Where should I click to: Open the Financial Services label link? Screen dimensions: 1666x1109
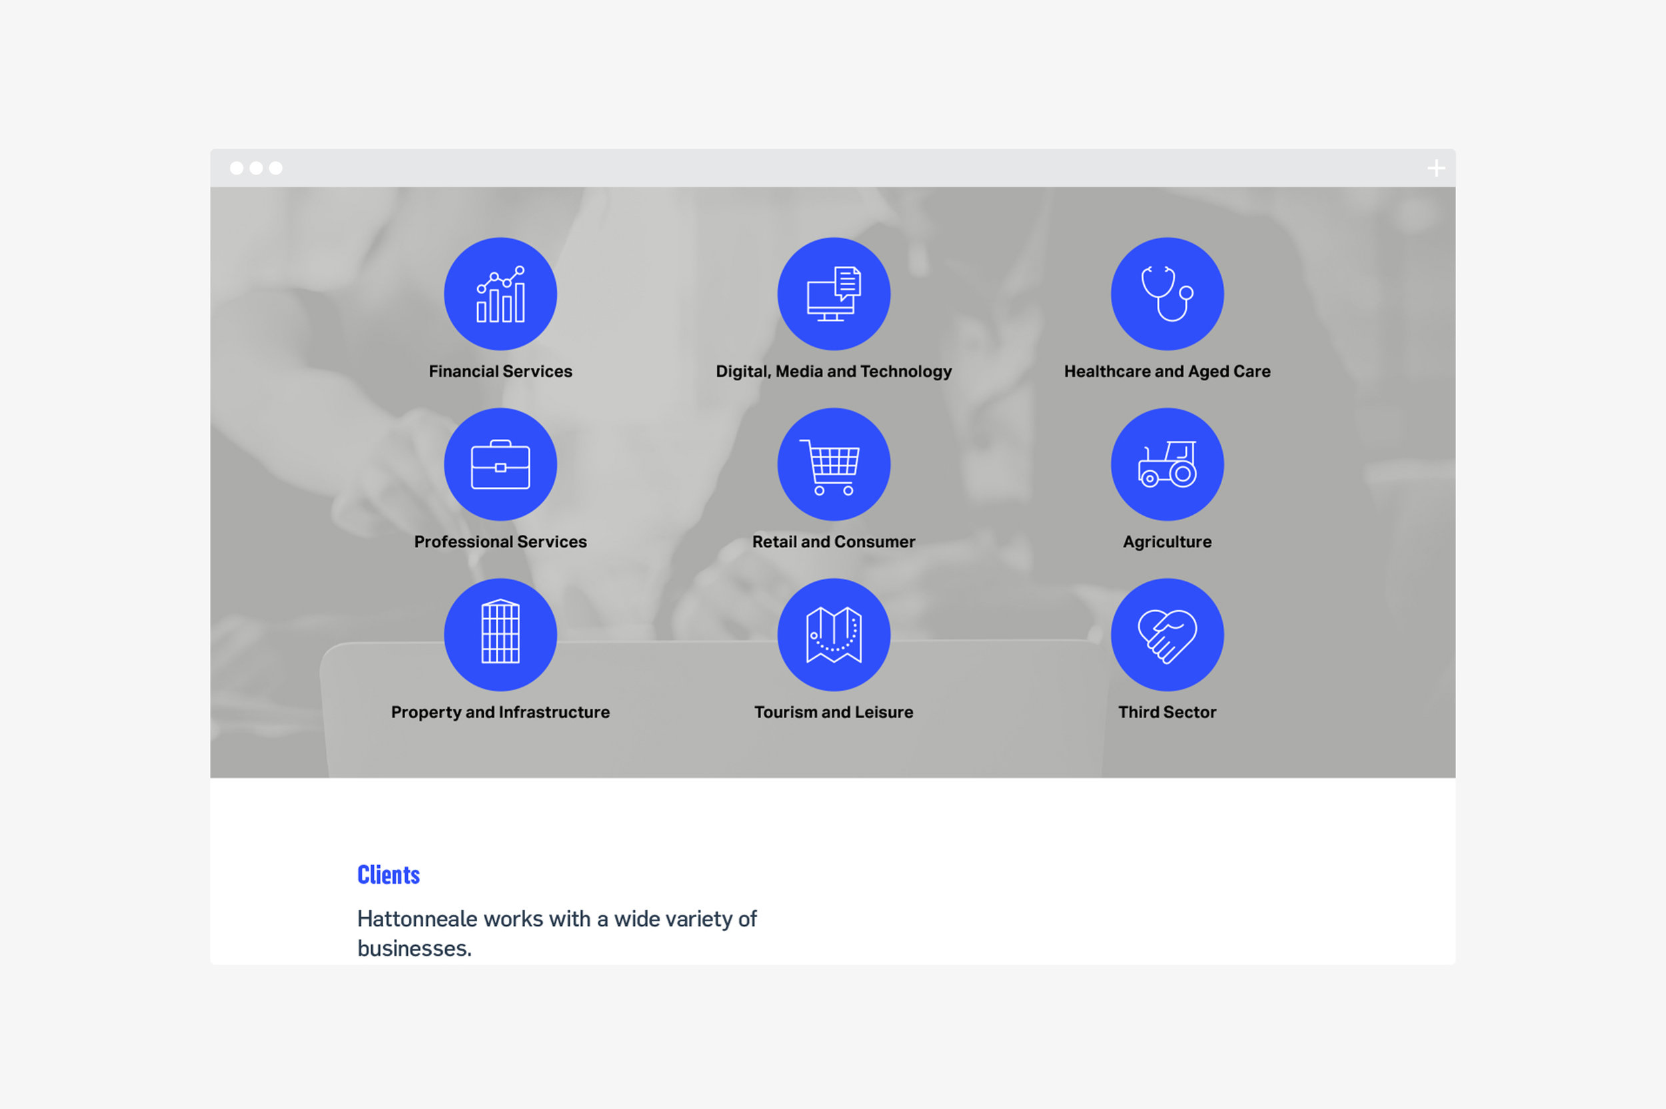[x=500, y=371]
